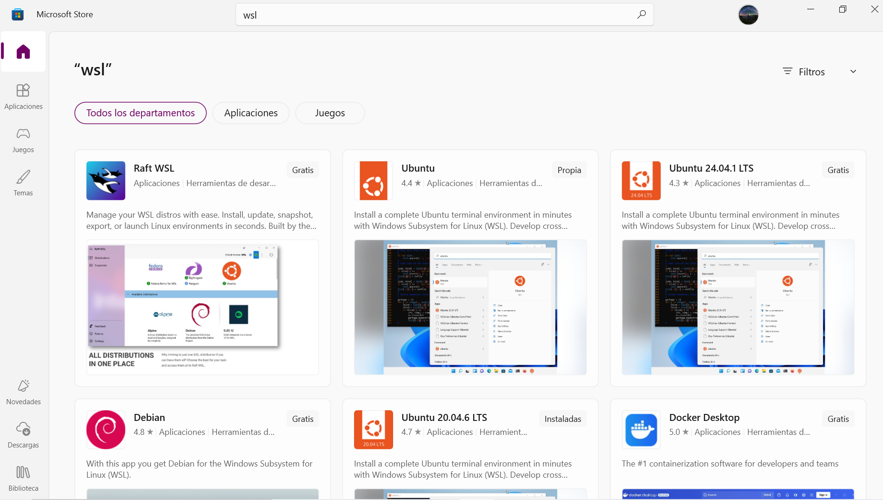Click the Ubuntu app logo
This screenshot has height=500, width=883.
click(373, 180)
